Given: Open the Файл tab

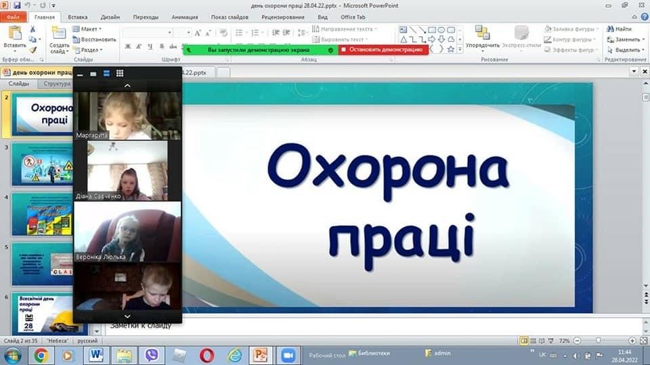Looking at the screenshot, I should pyautogui.click(x=14, y=17).
